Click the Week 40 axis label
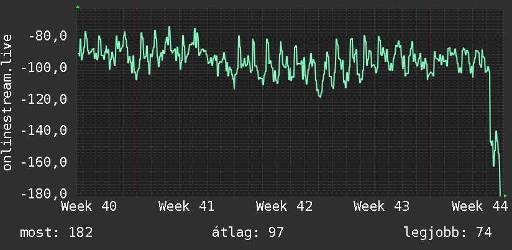This screenshot has height=250, width=512. [89, 206]
